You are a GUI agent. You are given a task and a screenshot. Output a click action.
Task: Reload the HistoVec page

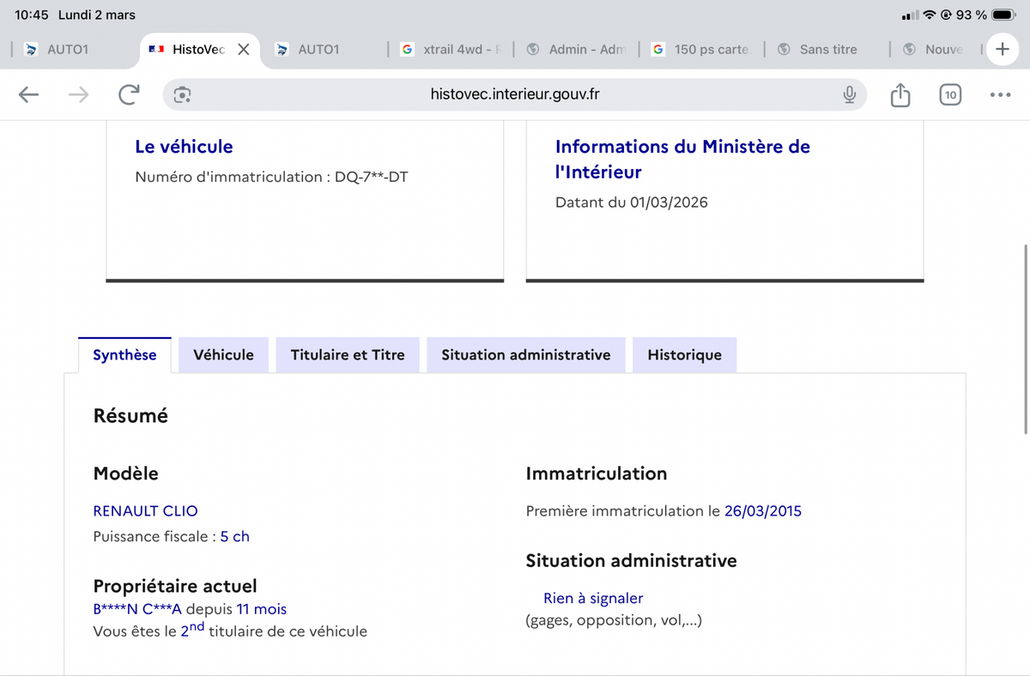(x=128, y=94)
